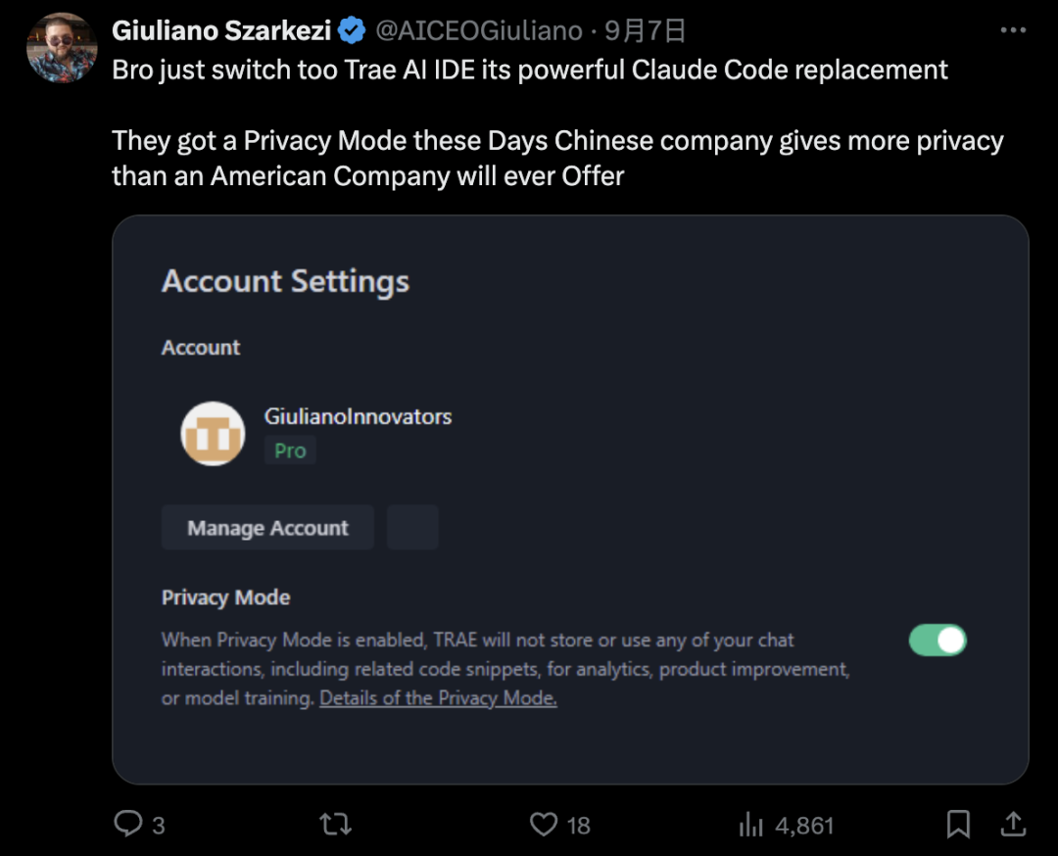
Task: Open the three-dot more options menu
Action: [1013, 31]
